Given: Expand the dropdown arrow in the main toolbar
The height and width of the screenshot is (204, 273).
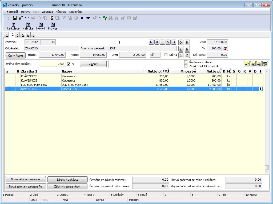Looking at the screenshot, I should (x=99, y=18).
